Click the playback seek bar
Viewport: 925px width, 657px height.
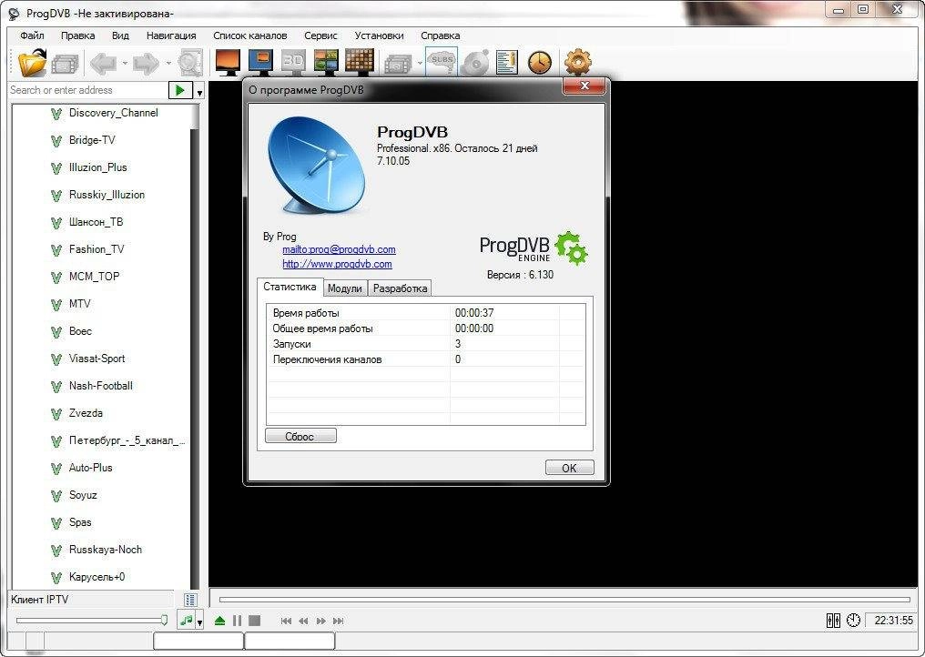click(564, 600)
